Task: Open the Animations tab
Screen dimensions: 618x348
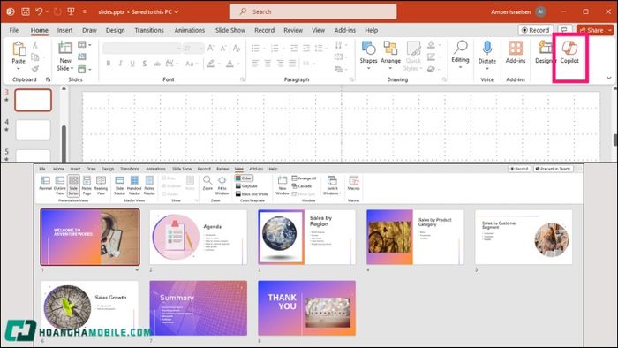Action: pyautogui.click(x=190, y=30)
